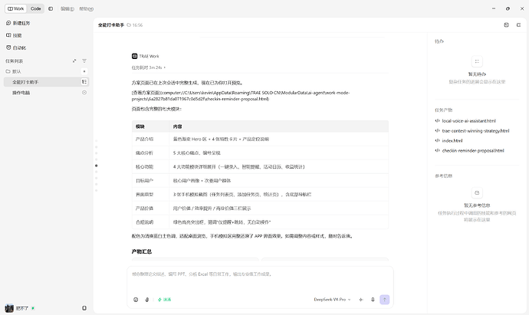529x315 pixels.
Task: Expand the 默认 folder group
Action: pos(14,71)
